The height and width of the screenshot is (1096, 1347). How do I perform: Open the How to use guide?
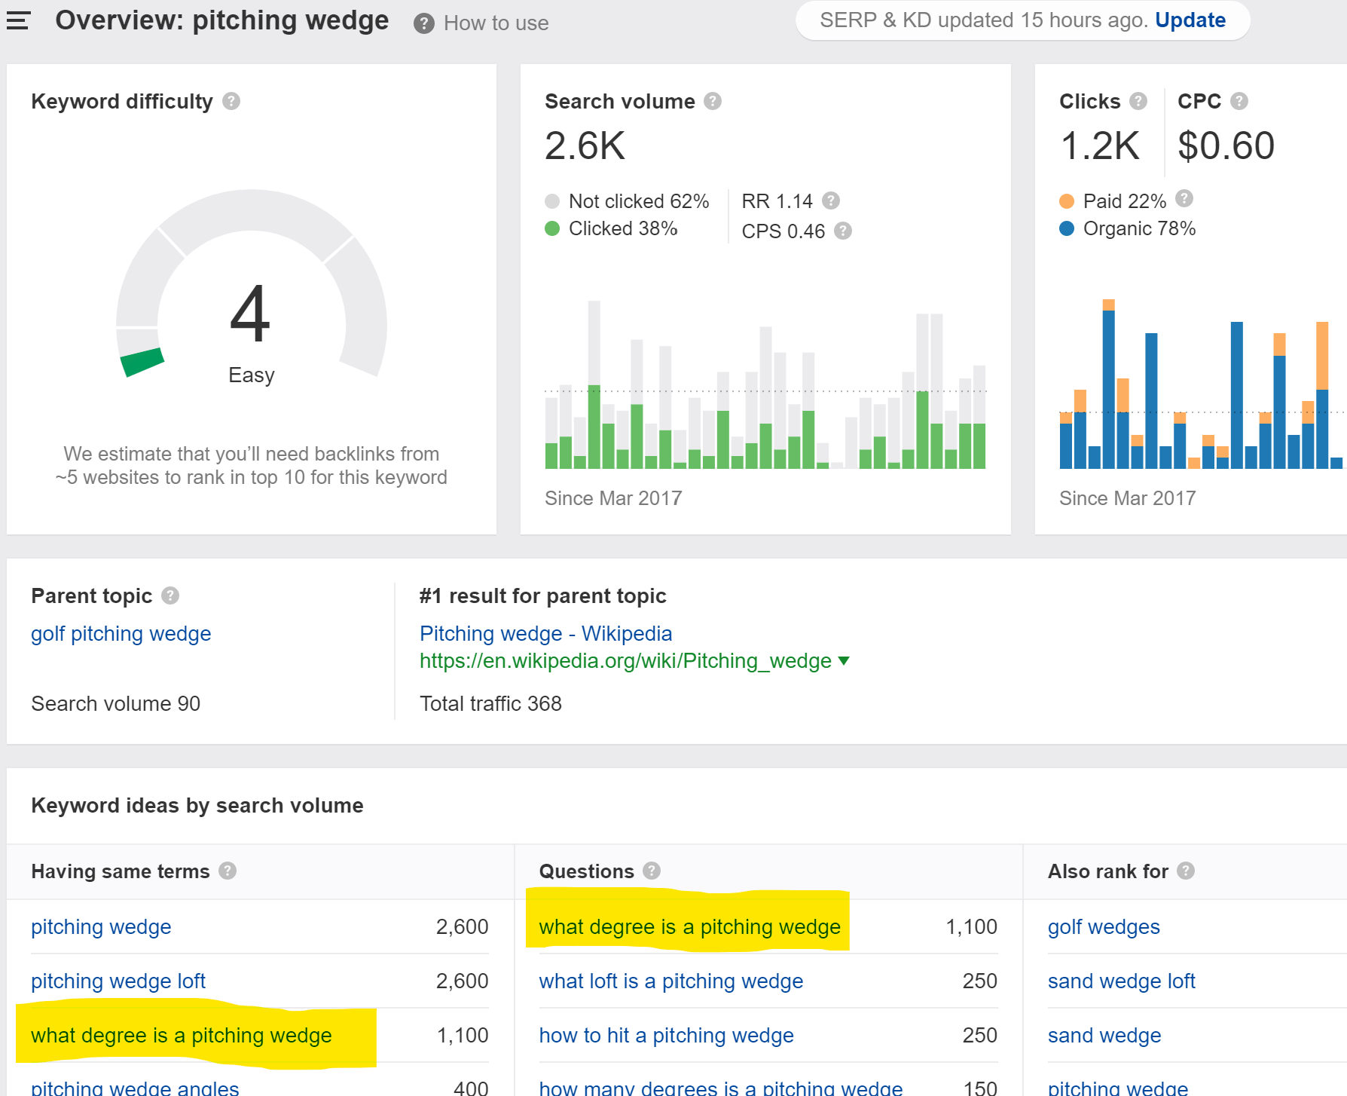(x=495, y=23)
